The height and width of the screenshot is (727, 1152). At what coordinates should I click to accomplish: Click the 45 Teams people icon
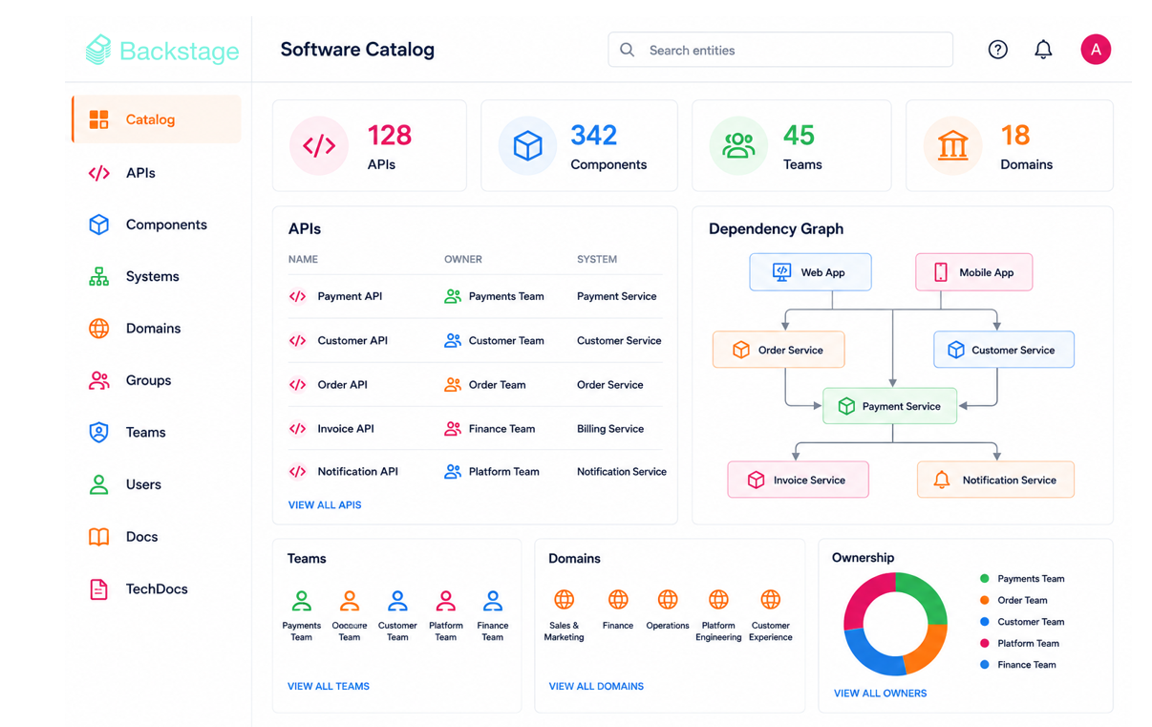coord(738,146)
